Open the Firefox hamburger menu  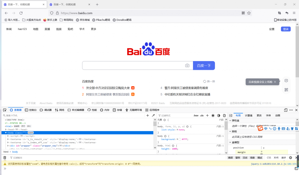coord(294,13)
